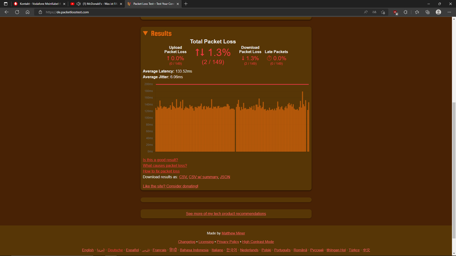Open the "Is this a good result?" link
Viewport: 456px width, 256px height.
160,160
